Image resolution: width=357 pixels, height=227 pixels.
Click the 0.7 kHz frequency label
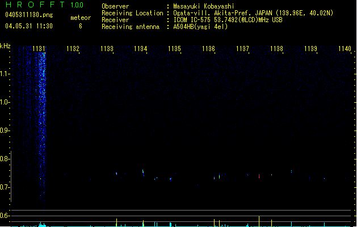5,187
